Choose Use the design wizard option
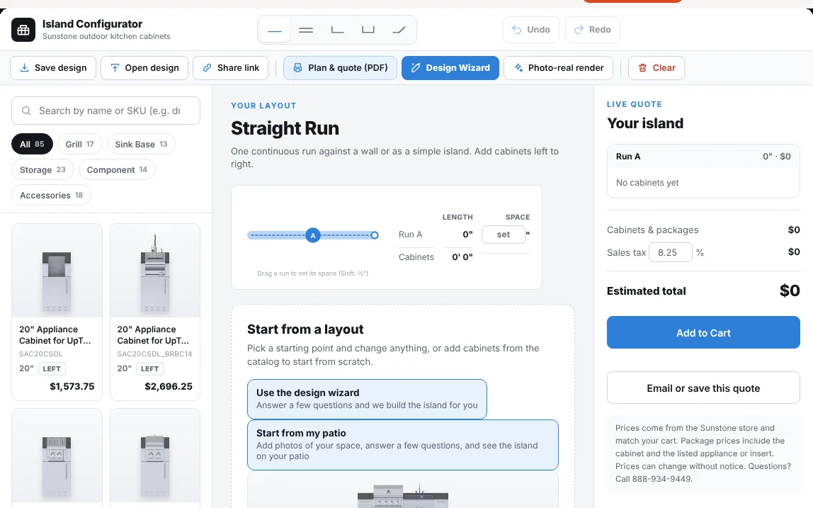The image size is (813, 508). pos(367,399)
